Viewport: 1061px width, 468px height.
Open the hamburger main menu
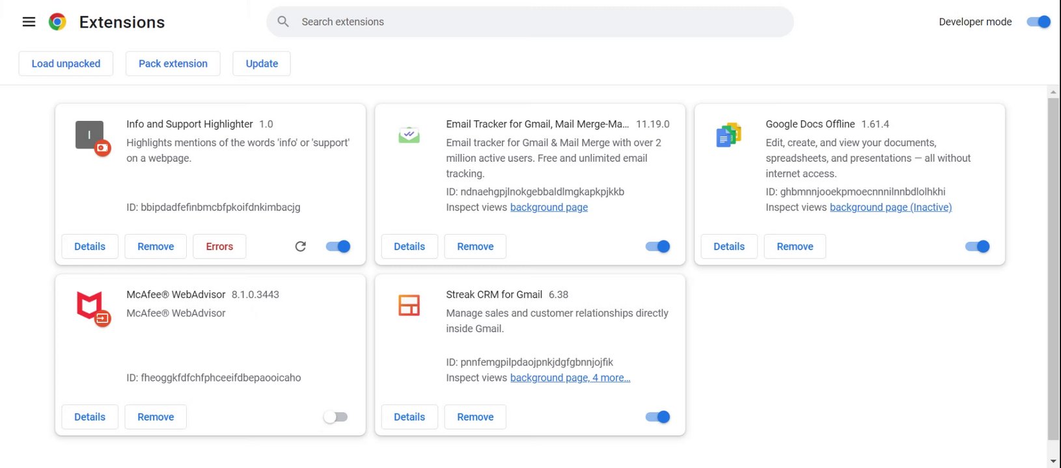point(29,22)
